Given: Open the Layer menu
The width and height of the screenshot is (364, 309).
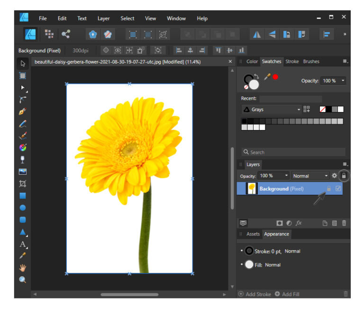Looking at the screenshot, I should [103, 19].
